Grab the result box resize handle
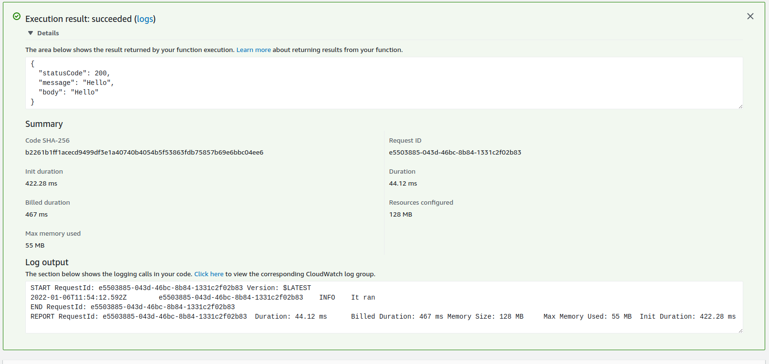 [x=740, y=106]
